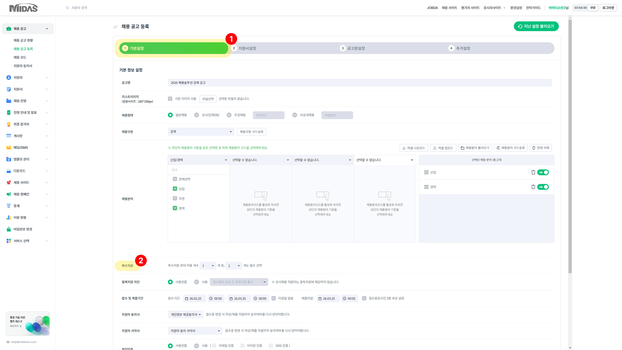
Task: Open the 개인정보 제공동의서 dropdown
Action: tap(185, 314)
